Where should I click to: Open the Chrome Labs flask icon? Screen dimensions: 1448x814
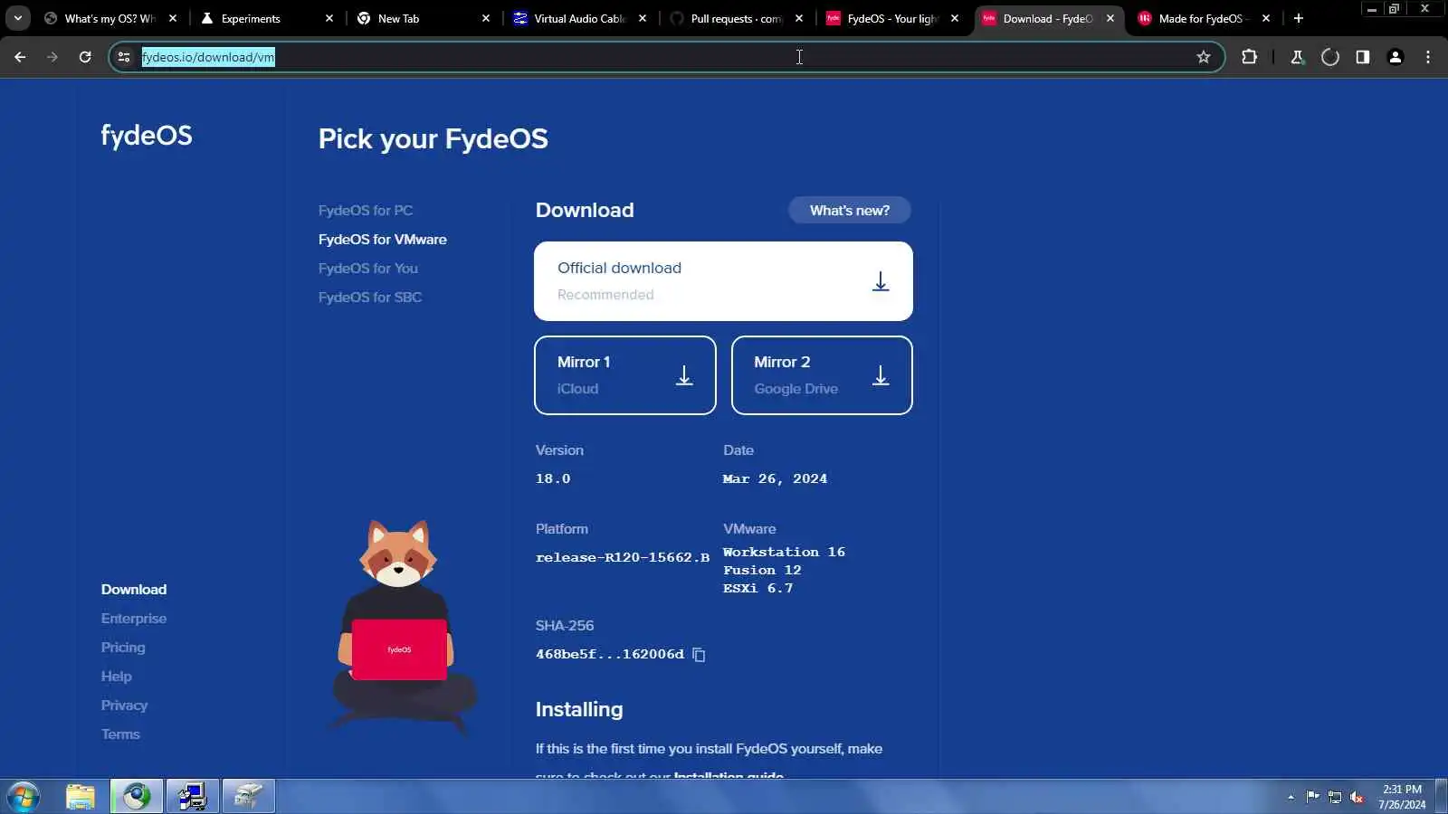coord(1297,57)
